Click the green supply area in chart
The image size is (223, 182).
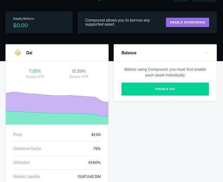[57, 119]
